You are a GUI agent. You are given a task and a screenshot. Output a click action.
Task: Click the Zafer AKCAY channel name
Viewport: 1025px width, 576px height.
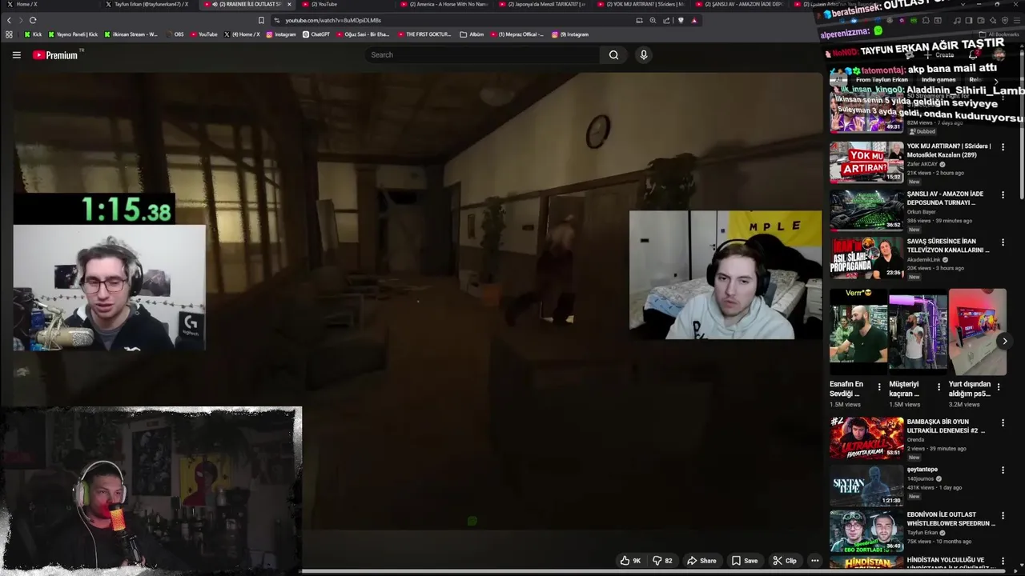[922, 164]
